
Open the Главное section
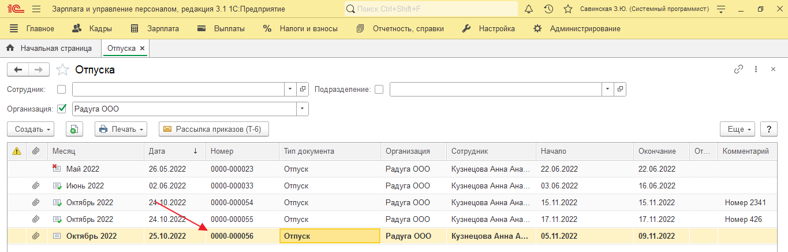(32, 28)
